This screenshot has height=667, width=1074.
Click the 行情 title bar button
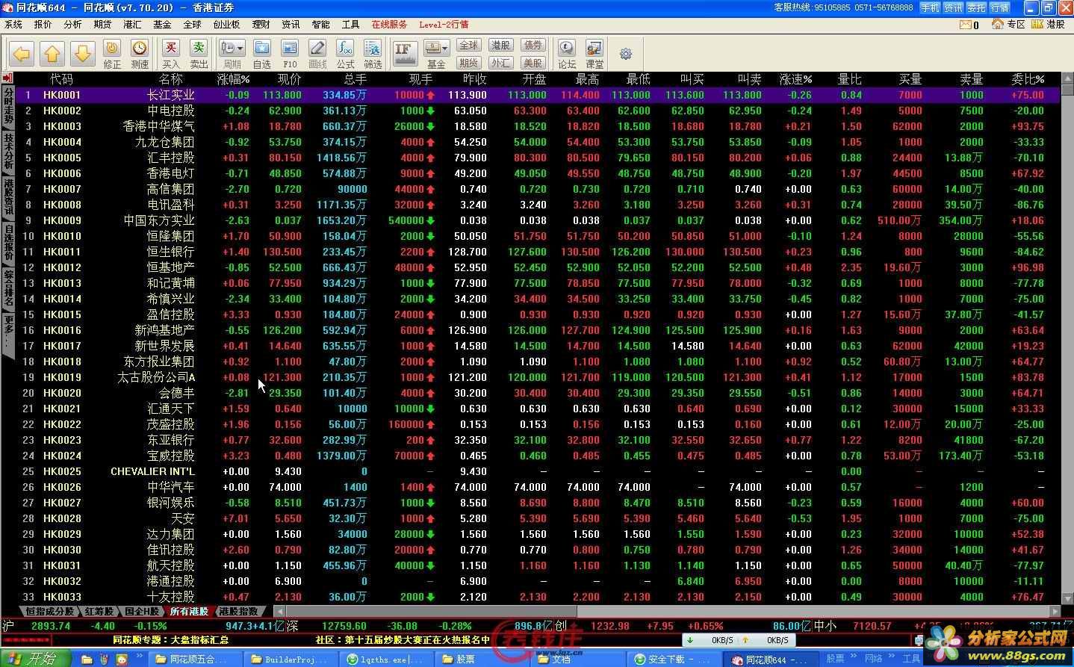click(999, 7)
